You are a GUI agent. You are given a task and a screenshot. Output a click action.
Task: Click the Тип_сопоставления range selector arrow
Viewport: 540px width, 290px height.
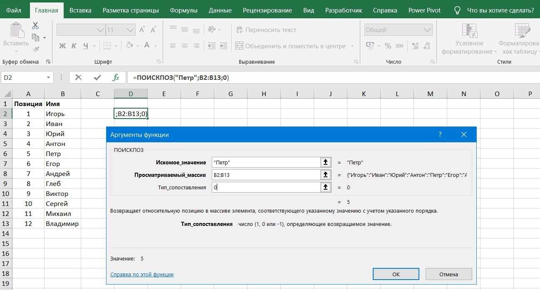(326, 187)
